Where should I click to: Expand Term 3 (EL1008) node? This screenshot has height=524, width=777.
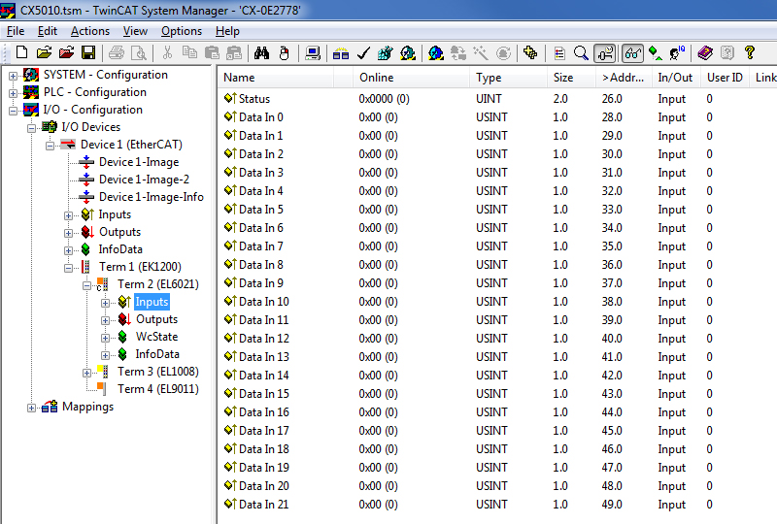[x=86, y=373]
